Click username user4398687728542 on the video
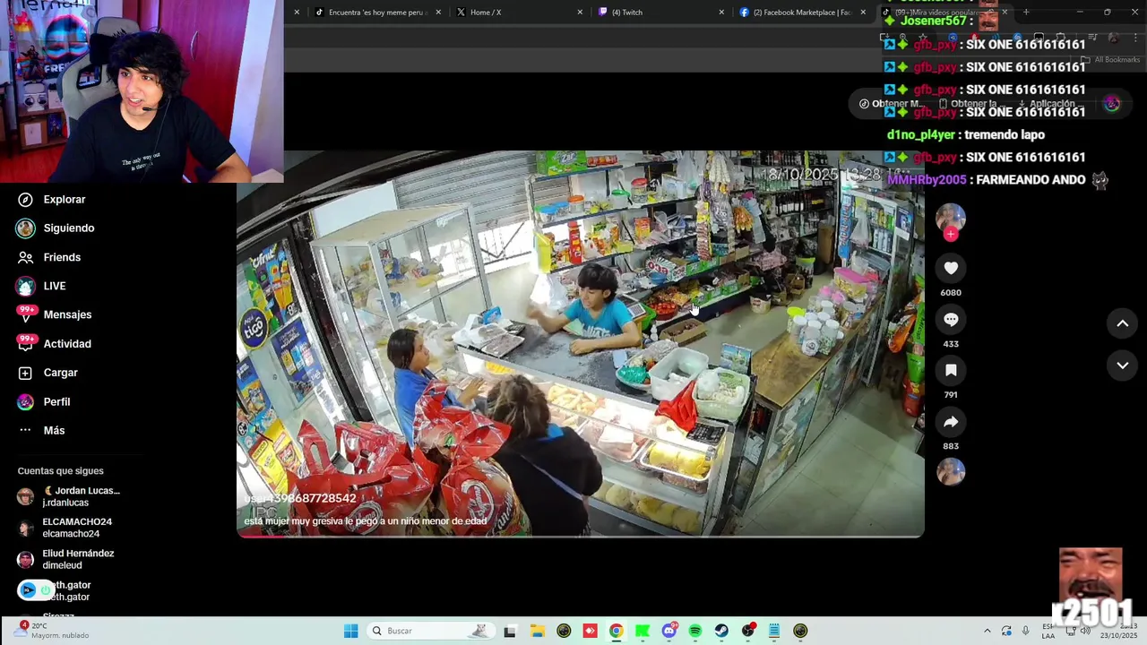 coord(300,498)
